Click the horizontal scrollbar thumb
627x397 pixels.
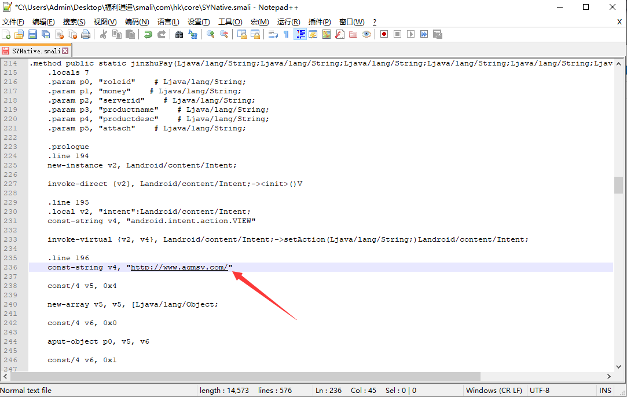click(255, 377)
